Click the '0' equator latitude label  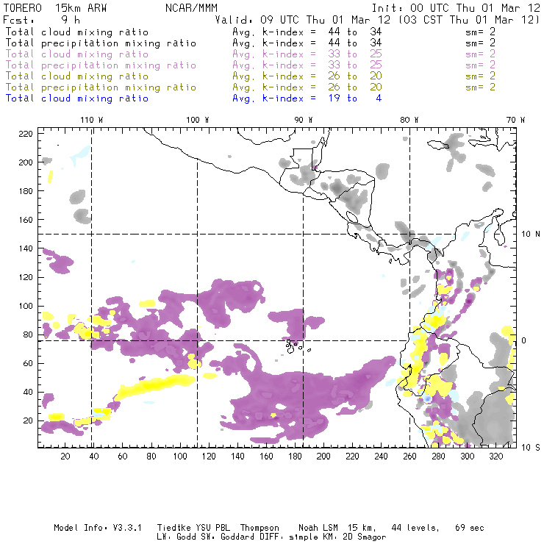[x=523, y=340]
